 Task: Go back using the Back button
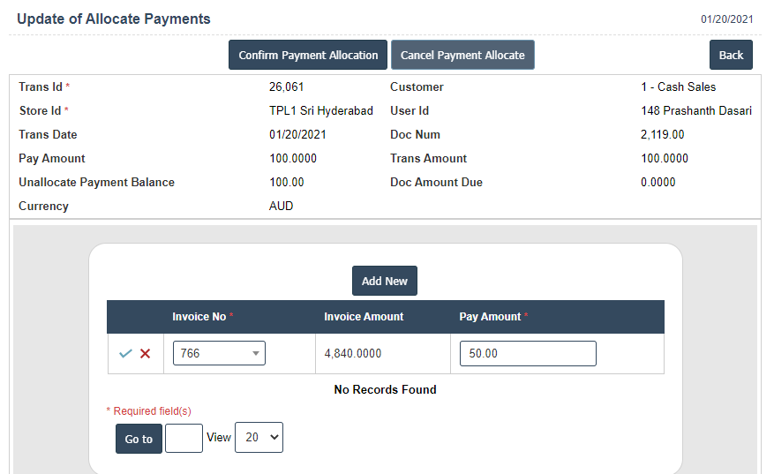point(731,55)
